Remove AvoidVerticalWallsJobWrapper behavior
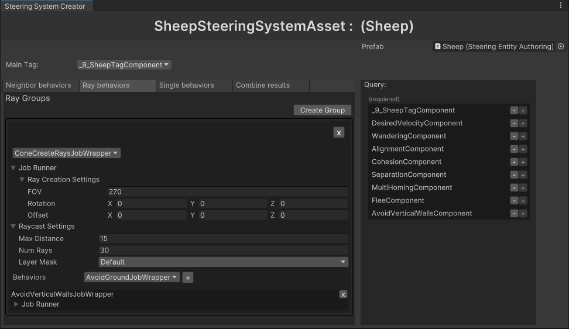 click(x=343, y=294)
